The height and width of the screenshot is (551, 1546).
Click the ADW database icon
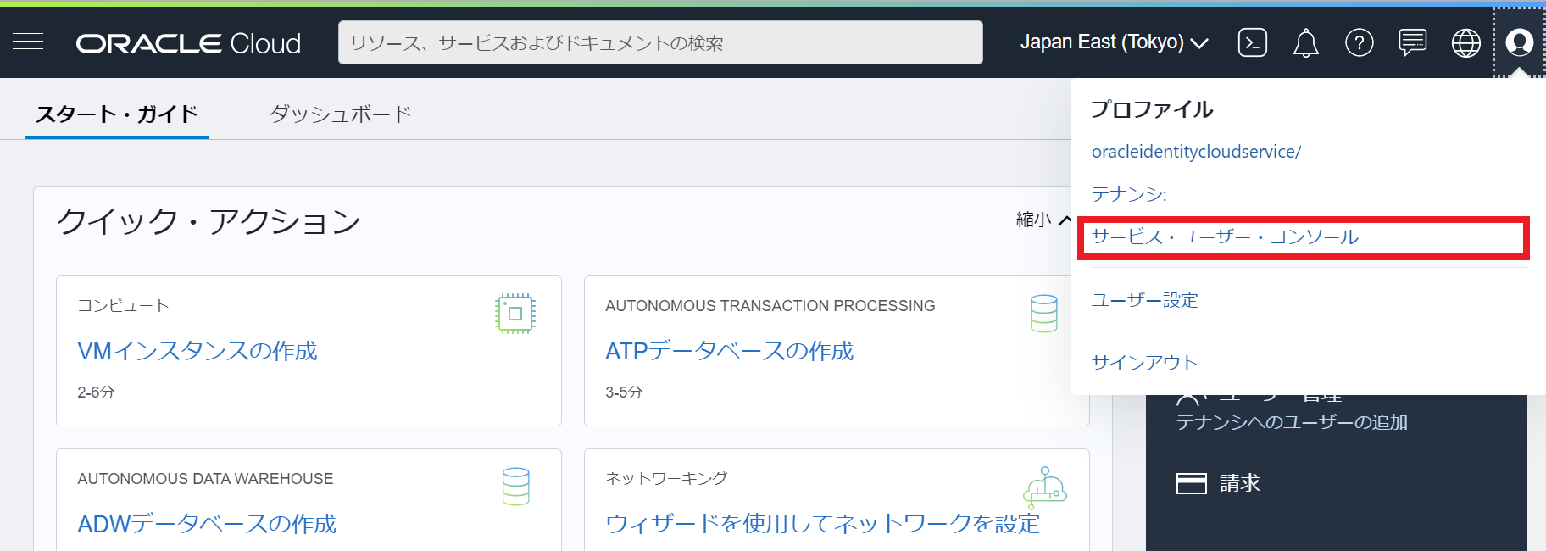516,487
